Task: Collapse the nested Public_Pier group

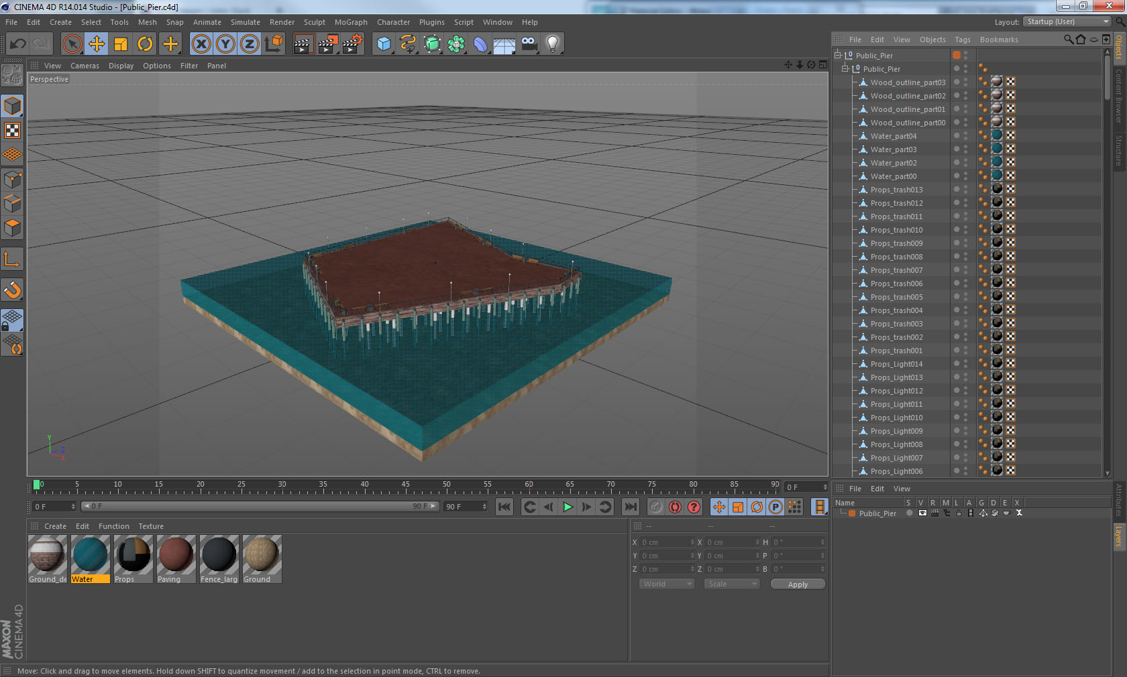Action: click(845, 68)
